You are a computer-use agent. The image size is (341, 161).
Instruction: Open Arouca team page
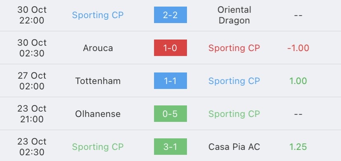[98, 48]
